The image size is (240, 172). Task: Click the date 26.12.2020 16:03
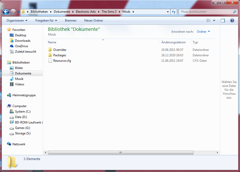click(172, 55)
